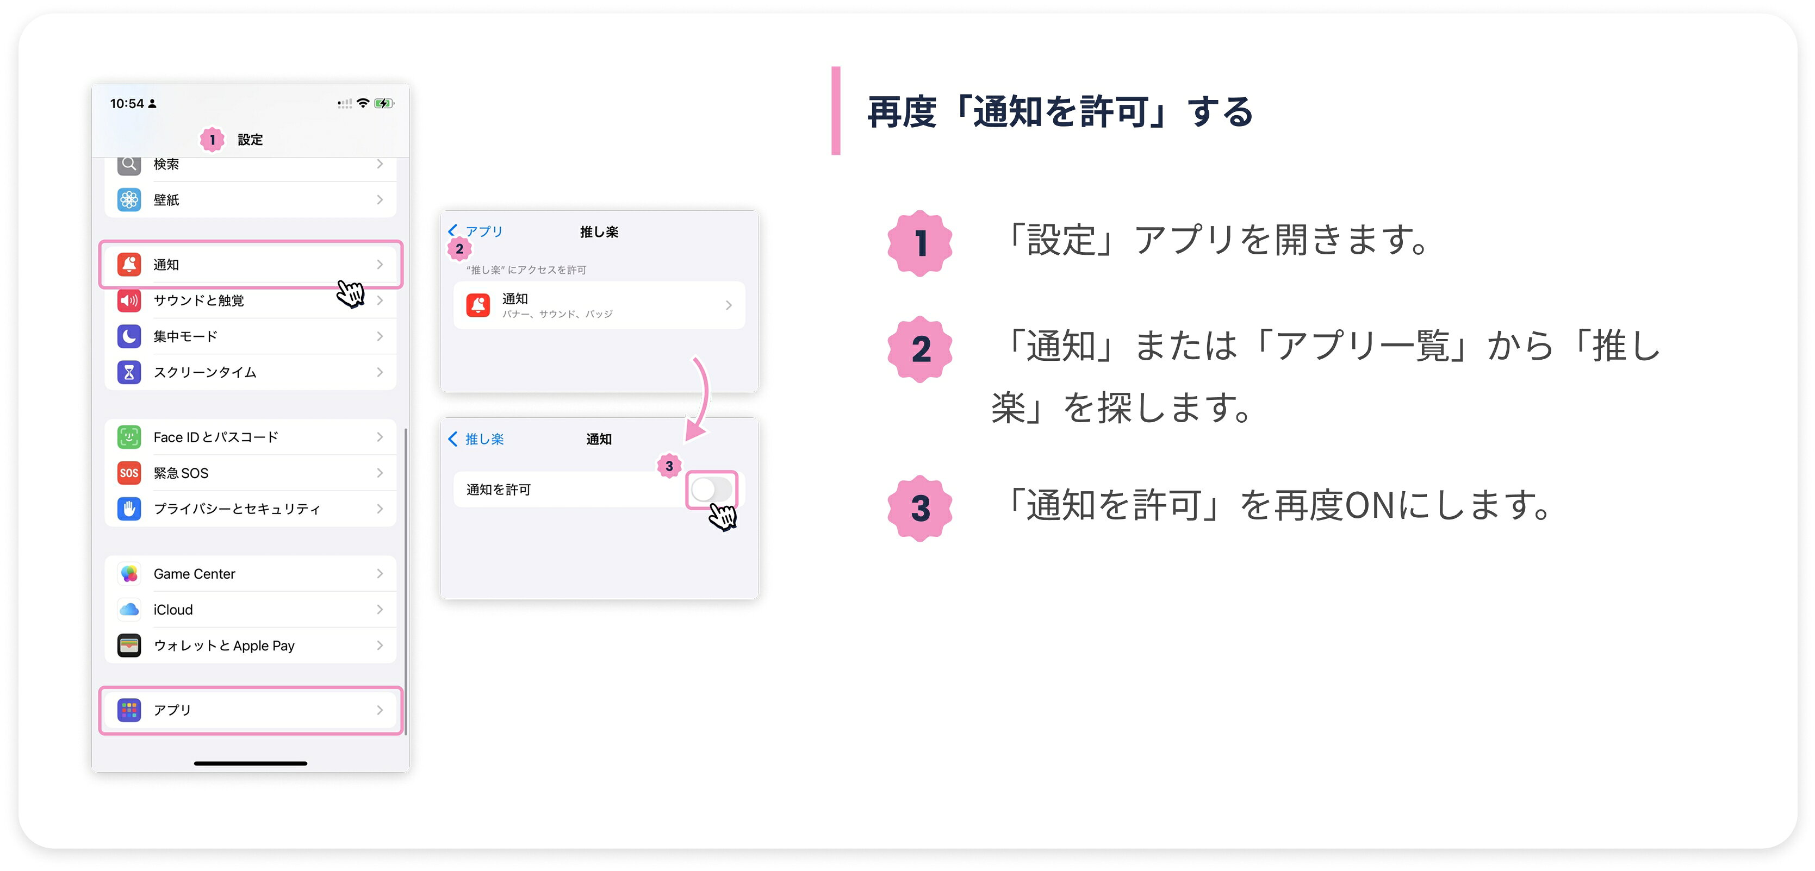The width and height of the screenshot is (1815, 871).
Task: Open the 通知 row inside 推し楽 settings
Action: pyautogui.click(x=599, y=305)
